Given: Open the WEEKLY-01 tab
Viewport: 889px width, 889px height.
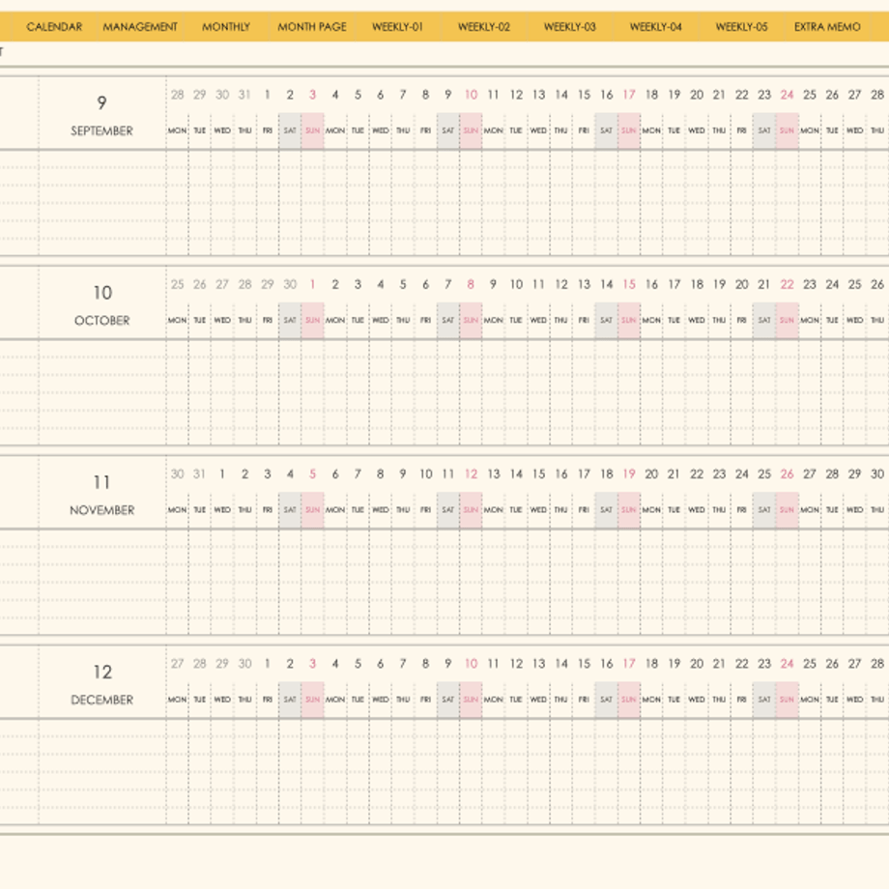Looking at the screenshot, I should point(397,27).
